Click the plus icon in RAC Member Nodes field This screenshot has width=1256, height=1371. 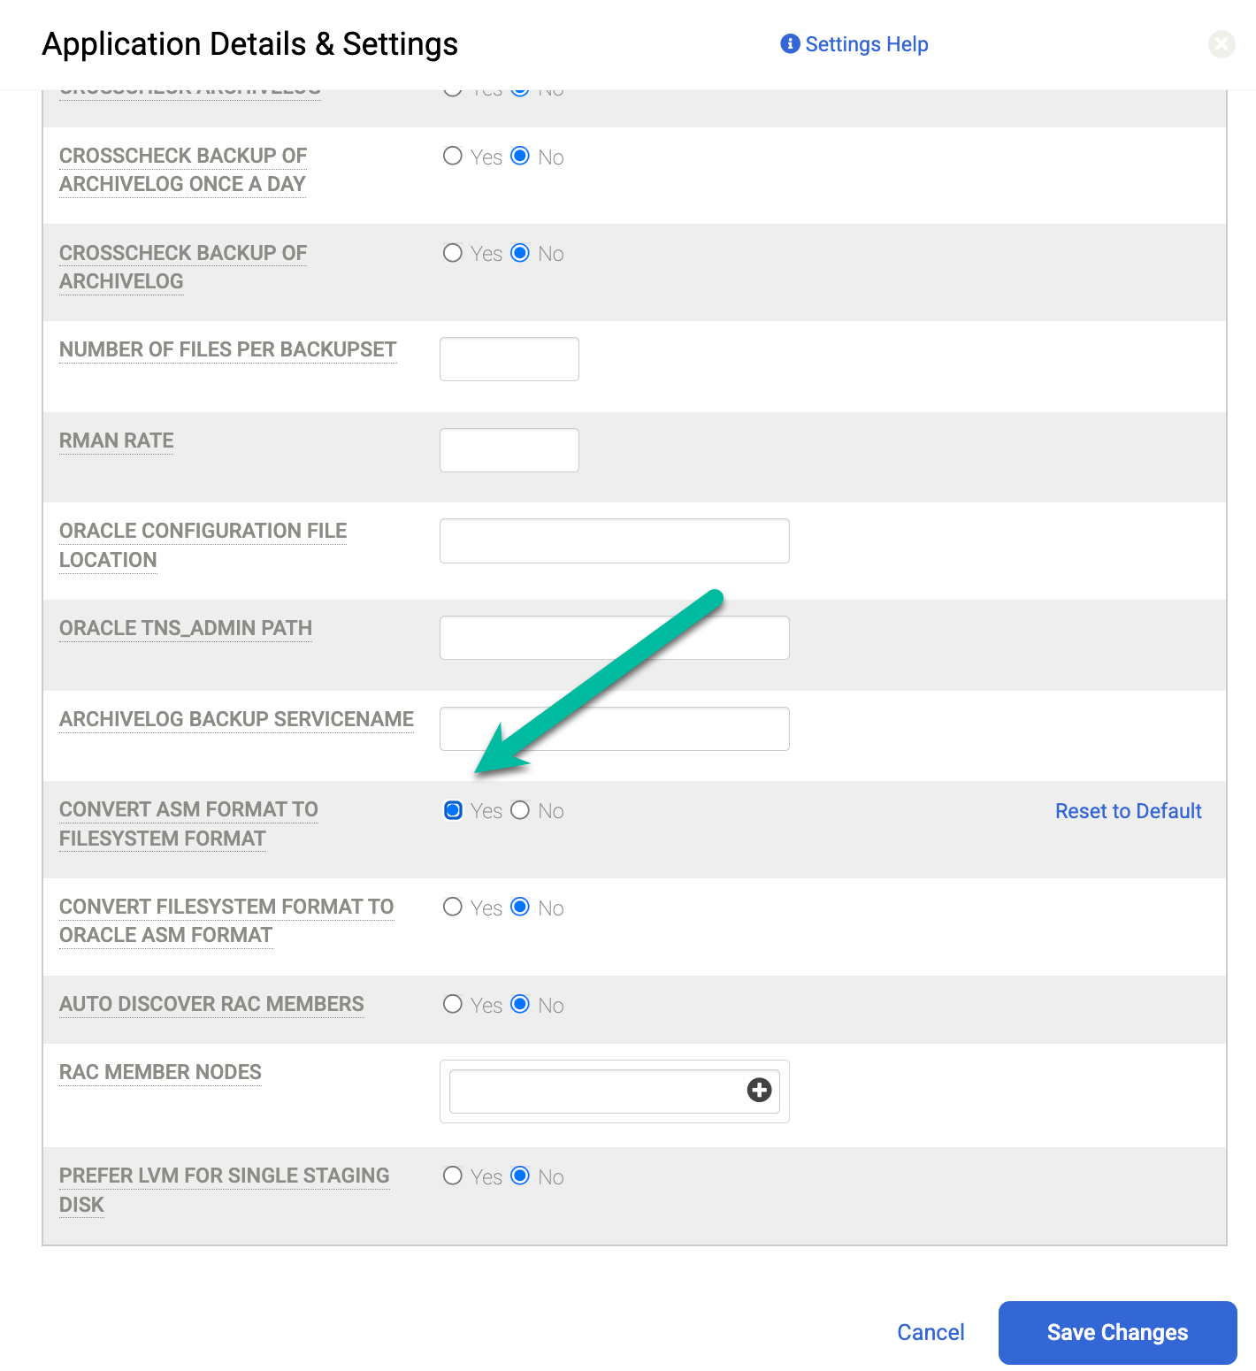759,1091
